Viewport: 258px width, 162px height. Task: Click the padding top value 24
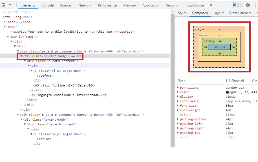[219, 41]
